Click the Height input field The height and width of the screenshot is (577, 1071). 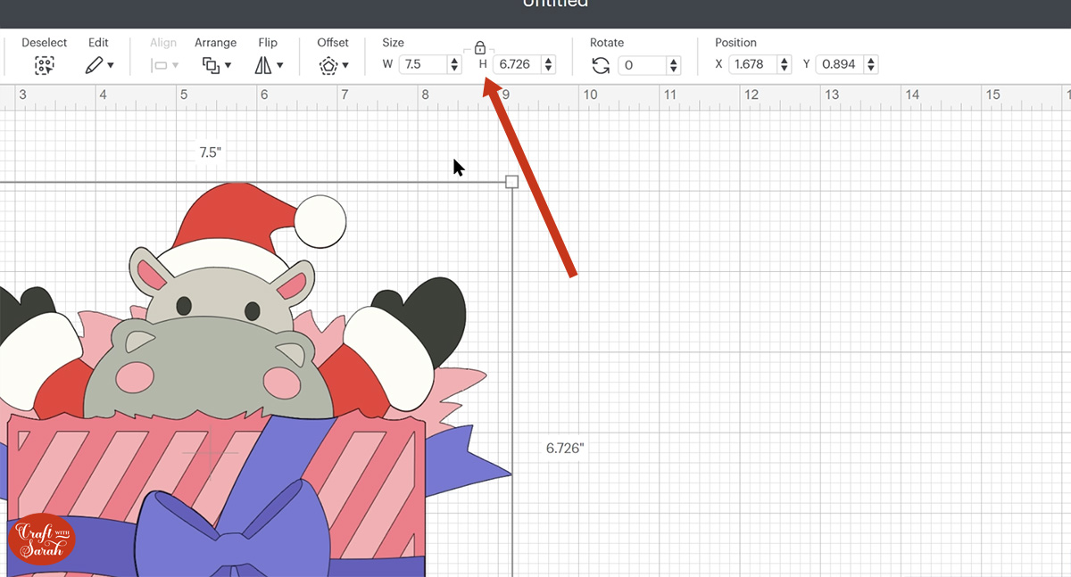[x=518, y=64]
